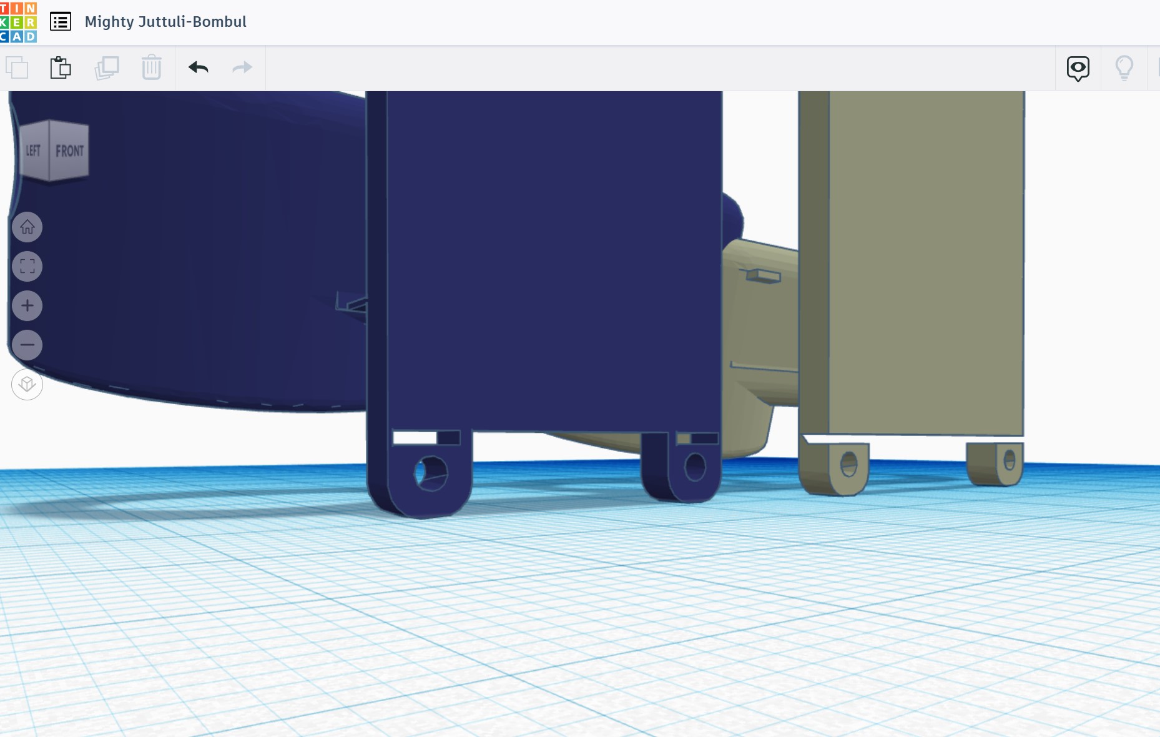This screenshot has width=1160, height=737.
Task: Click the Delete trash can icon
Action: 152,67
